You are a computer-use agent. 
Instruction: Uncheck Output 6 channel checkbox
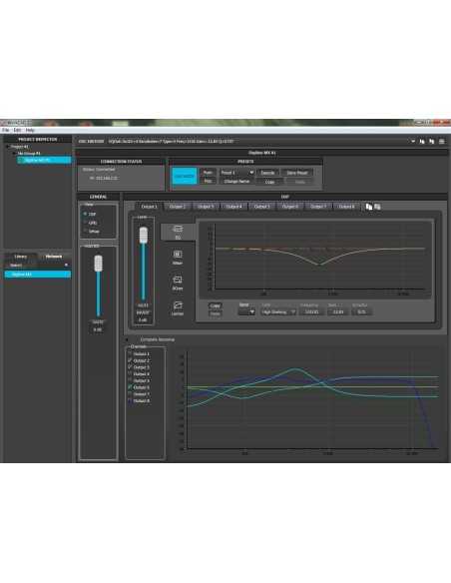tap(130, 387)
